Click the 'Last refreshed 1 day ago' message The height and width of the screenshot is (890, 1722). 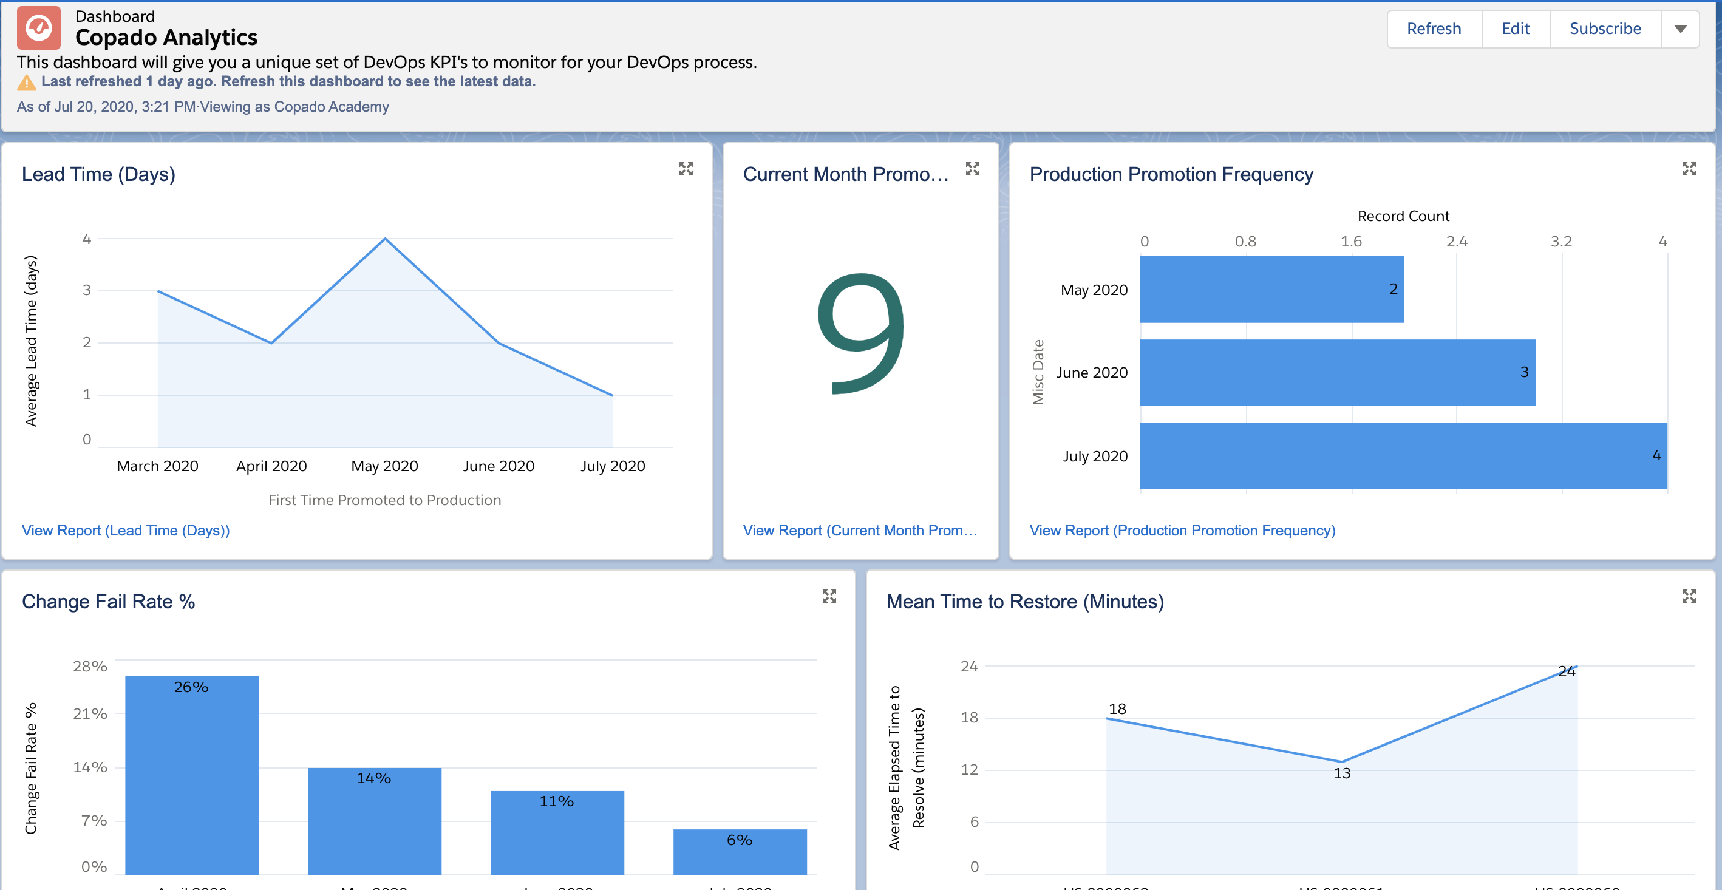click(288, 81)
